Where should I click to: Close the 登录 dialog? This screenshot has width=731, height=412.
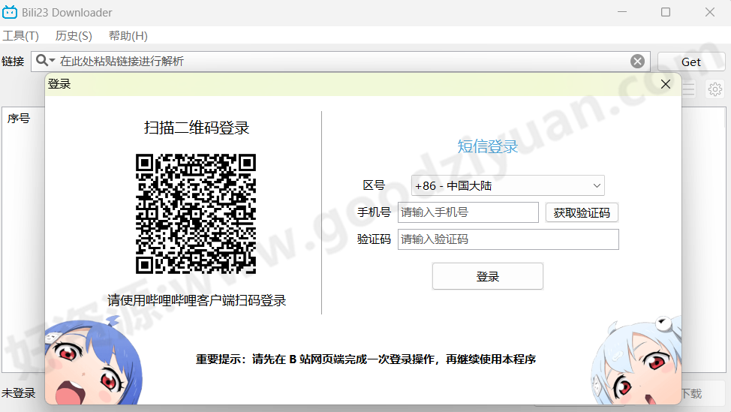[665, 84]
